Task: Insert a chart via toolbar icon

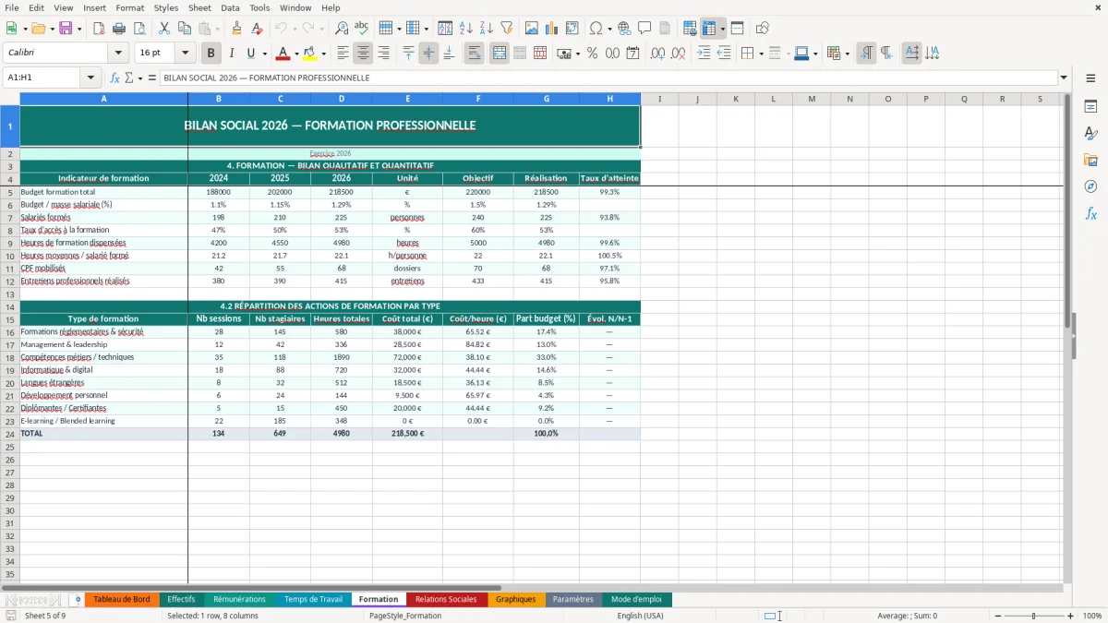Action: coord(552,29)
